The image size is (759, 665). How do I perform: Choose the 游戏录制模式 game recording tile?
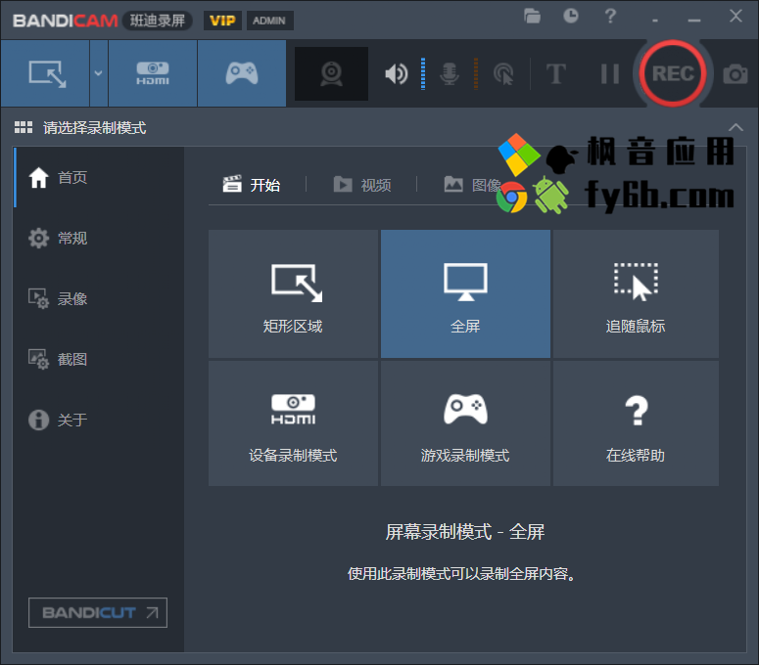click(465, 423)
